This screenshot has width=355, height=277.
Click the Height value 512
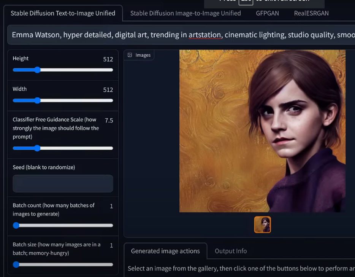coord(108,59)
